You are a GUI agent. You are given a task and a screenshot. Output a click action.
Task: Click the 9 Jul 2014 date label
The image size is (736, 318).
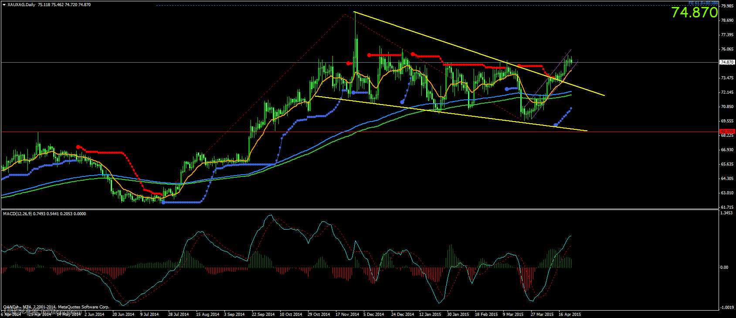[x=150, y=314]
